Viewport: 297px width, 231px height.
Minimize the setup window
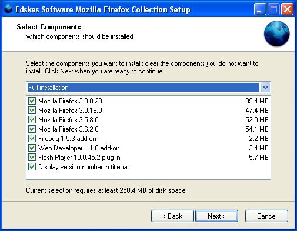[260, 9]
